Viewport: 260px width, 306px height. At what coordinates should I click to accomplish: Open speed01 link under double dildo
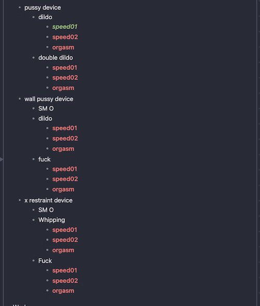pyautogui.click(x=64, y=68)
